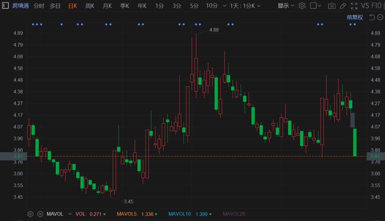385x221 pixels.
Task: Remove the MAVOL indicator with X icon
Action: [x=40, y=214]
